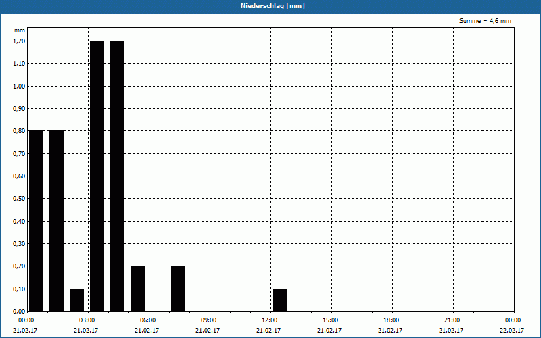Click the 0,70 y-axis value

pyautogui.click(x=19, y=154)
